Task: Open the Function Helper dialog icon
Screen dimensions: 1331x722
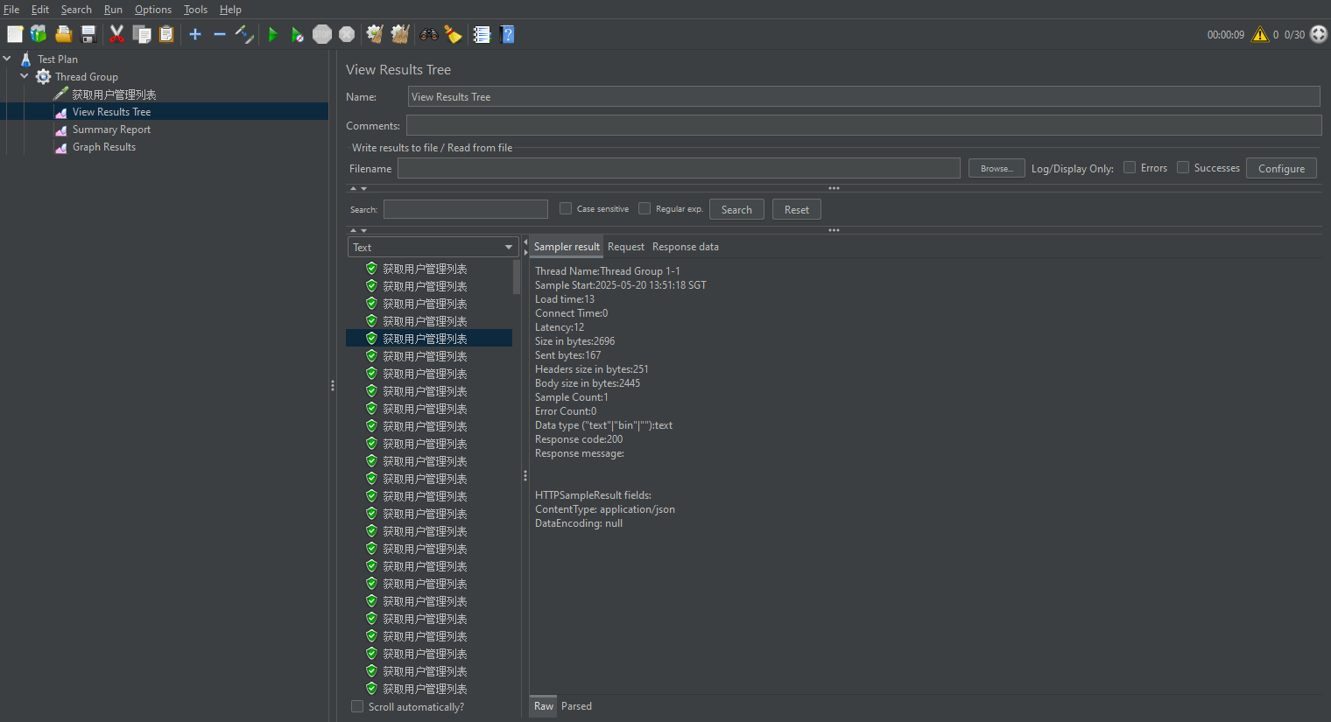Action: click(482, 34)
